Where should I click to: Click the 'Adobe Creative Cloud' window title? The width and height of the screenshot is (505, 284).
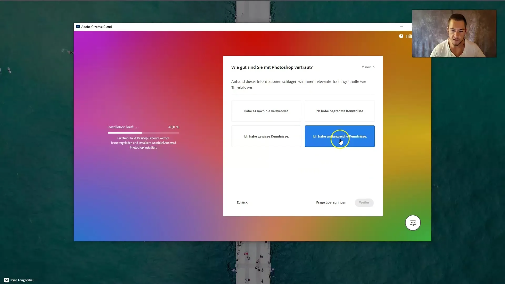coord(96,27)
